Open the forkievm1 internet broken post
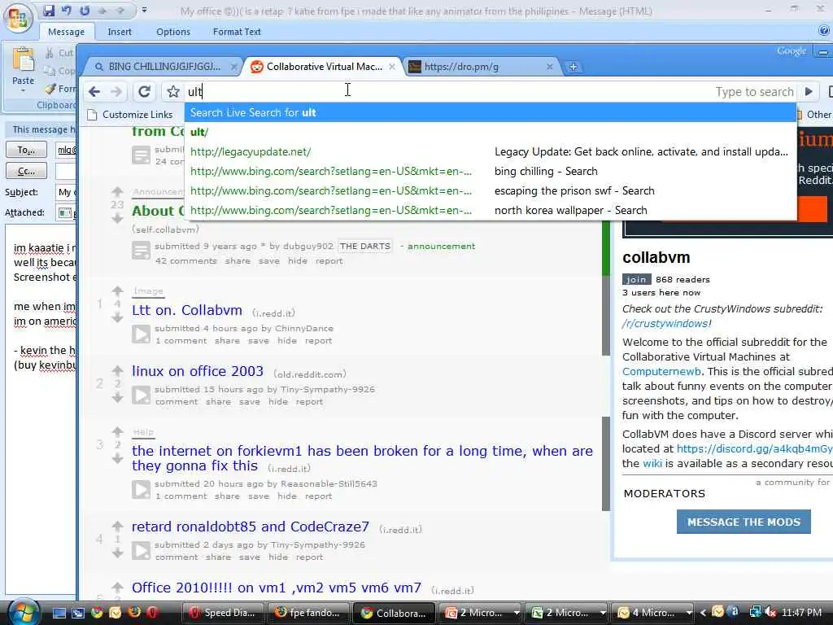This screenshot has width=833, height=625. tap(362, 458)
